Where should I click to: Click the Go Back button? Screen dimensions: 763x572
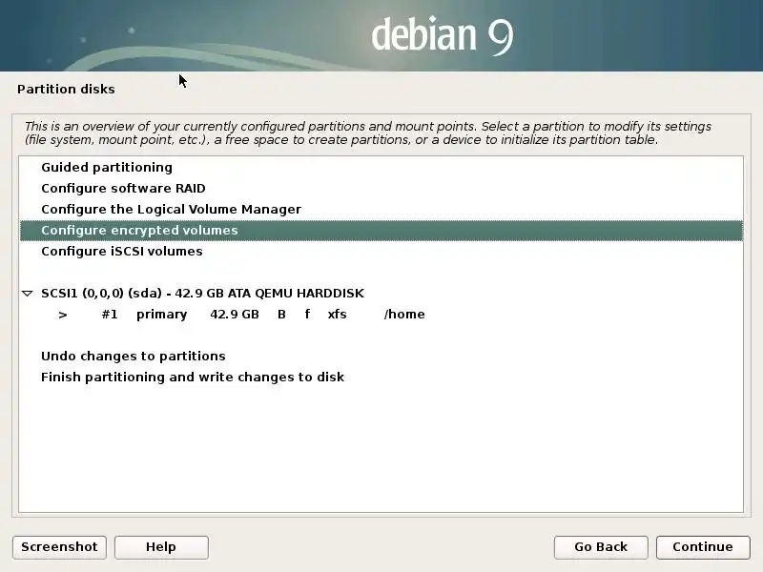tap(601, 547)
